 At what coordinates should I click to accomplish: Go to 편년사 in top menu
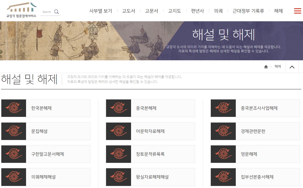[197, 11]
